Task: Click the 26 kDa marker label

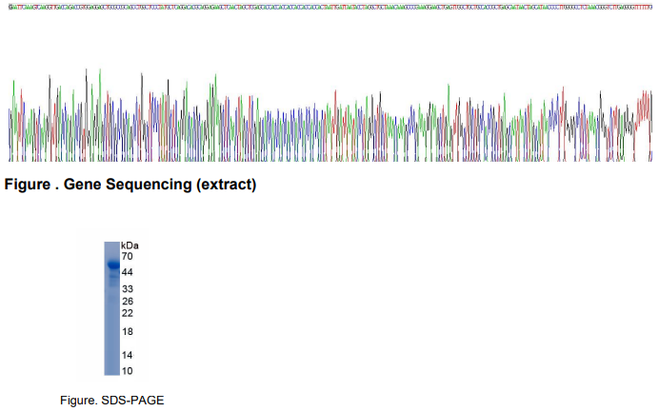Action: point(128,301)
